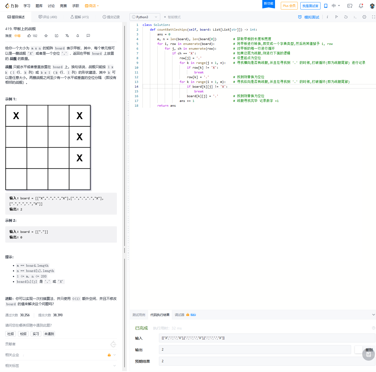Click the Plus 会员 button

289,6
